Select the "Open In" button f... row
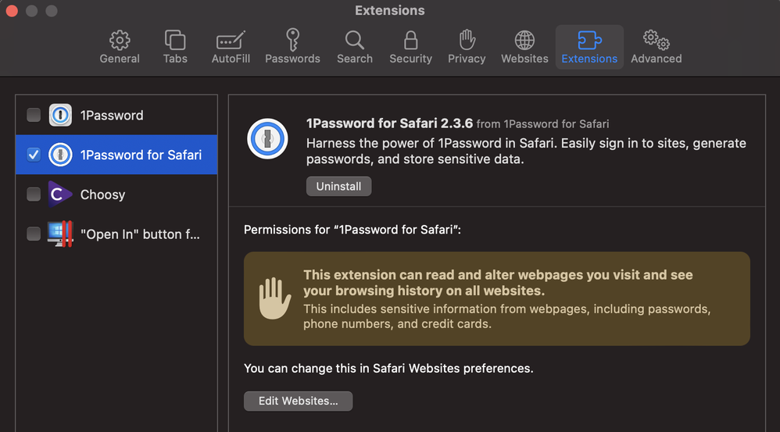780x432 pixels. point(116,234)
